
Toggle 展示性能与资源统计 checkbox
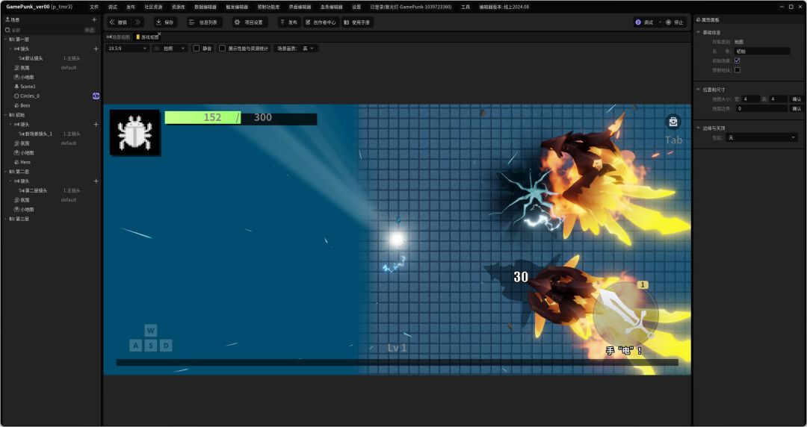tap(222, 49)
